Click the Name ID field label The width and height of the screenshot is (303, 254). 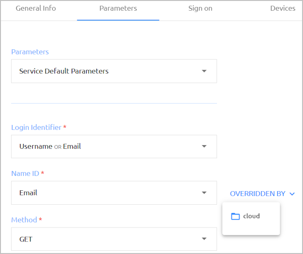25,174
